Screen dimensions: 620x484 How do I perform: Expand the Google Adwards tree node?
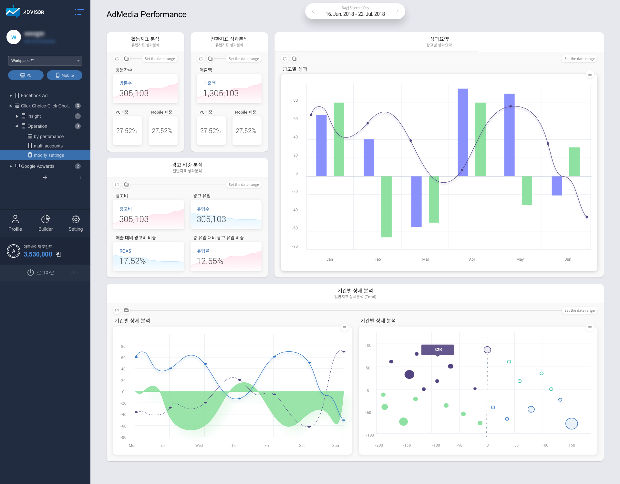coord(11,166)
